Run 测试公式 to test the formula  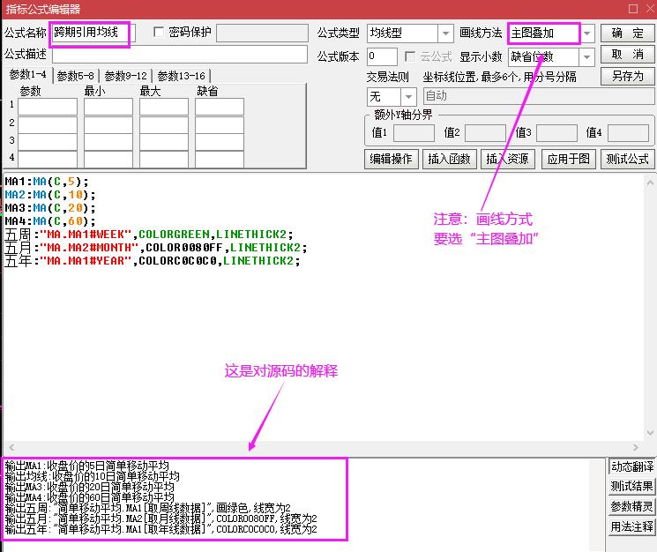point(627,159)
